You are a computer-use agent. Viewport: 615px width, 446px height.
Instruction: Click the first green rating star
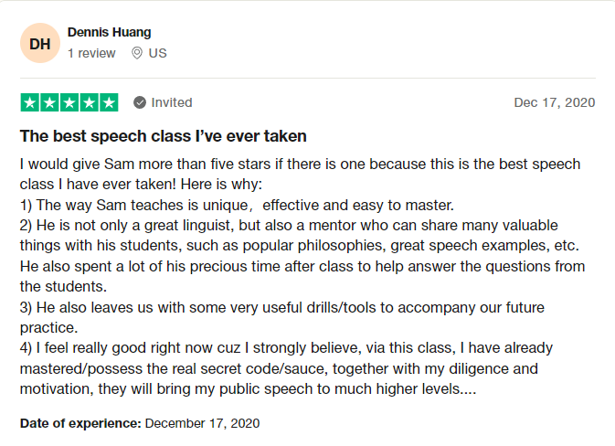29,102
